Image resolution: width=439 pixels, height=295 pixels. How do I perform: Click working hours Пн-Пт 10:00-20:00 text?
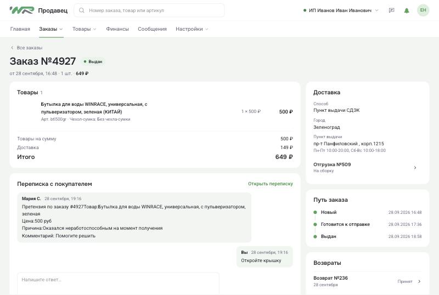[350, 150]
